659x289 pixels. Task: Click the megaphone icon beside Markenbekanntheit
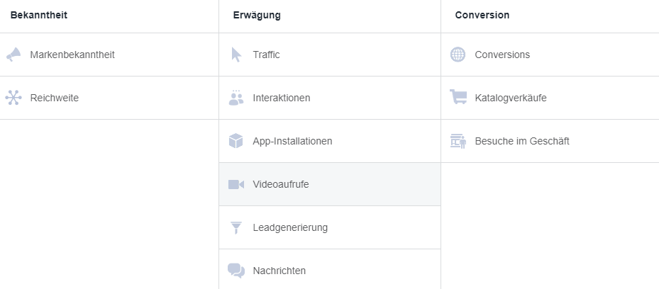coord(13,55)
